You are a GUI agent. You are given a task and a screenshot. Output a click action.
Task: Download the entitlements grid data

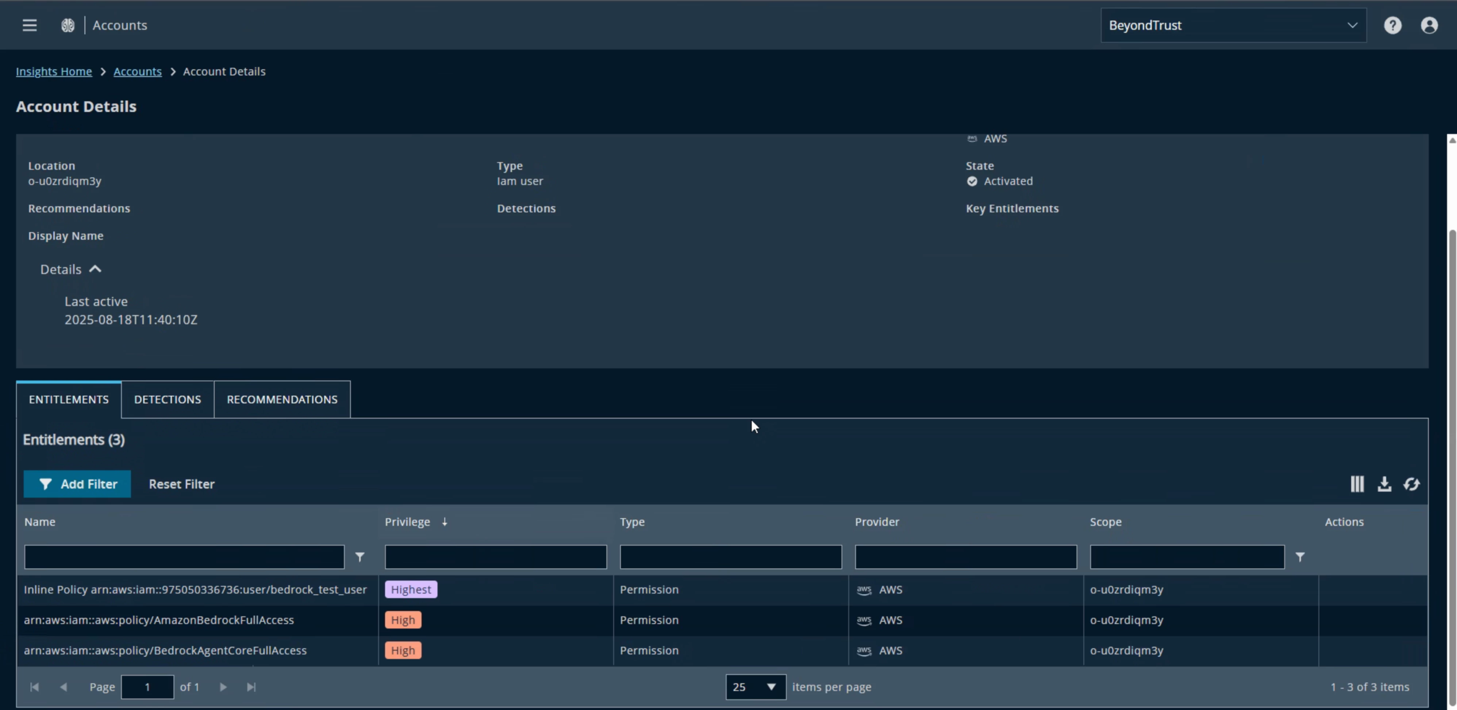(1384, 484)
